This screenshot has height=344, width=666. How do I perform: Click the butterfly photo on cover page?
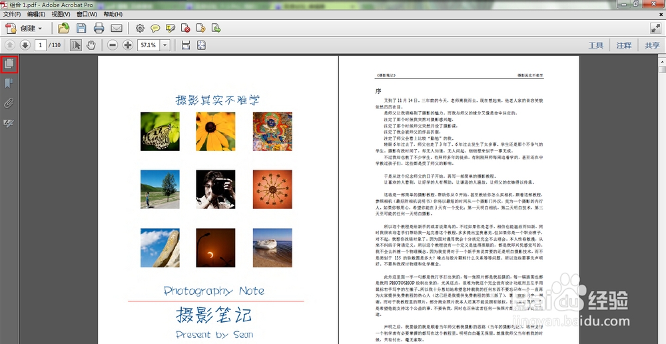(x=160, y=132)
